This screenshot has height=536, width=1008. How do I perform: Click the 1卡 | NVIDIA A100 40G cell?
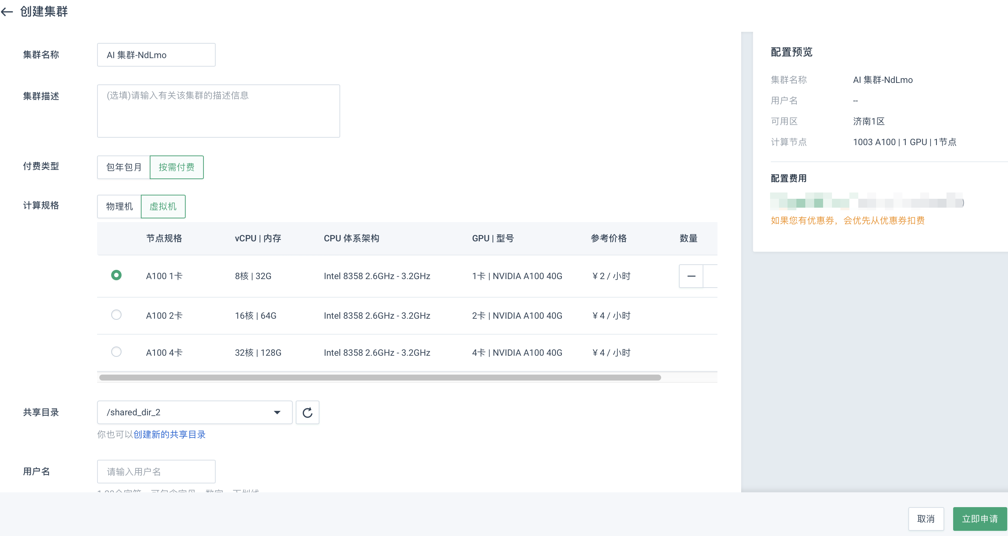coord(517,276)
